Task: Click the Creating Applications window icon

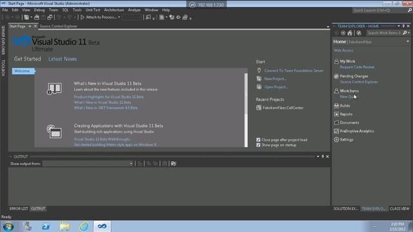Action: pyautogui.click(x=54, y=131)
